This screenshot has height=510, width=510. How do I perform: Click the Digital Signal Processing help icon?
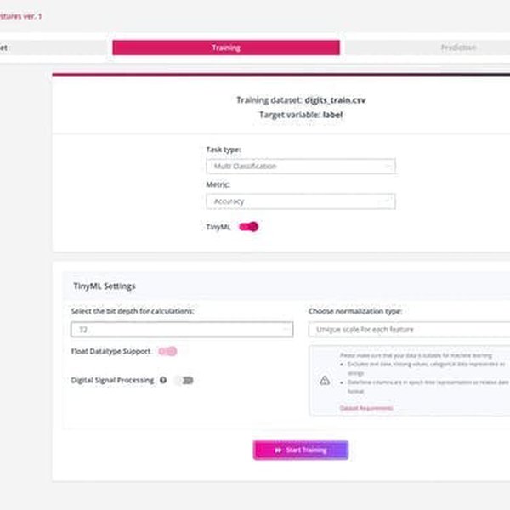[x=162, y=380]
